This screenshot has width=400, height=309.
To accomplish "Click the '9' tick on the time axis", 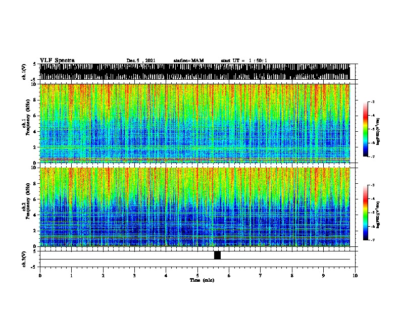I will [323, 276].
